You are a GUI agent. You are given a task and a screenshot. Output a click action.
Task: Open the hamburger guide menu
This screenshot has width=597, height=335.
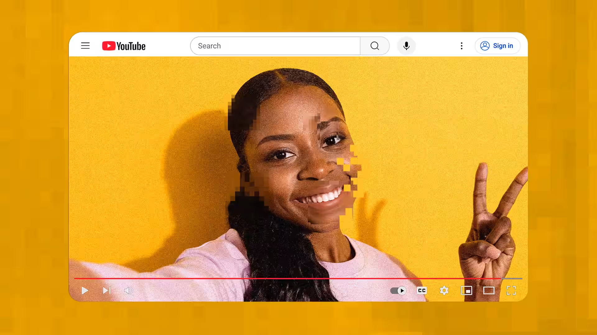click(85, 46)
